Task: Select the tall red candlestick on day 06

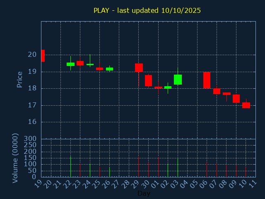Action: coord(207,80)
